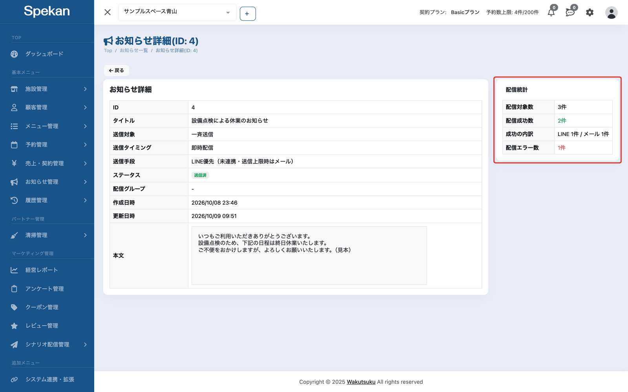Screen dimensions: 628x392
Task: Follow the お知らせ一覧 breadcrumb link
Action: pos(134,51)
